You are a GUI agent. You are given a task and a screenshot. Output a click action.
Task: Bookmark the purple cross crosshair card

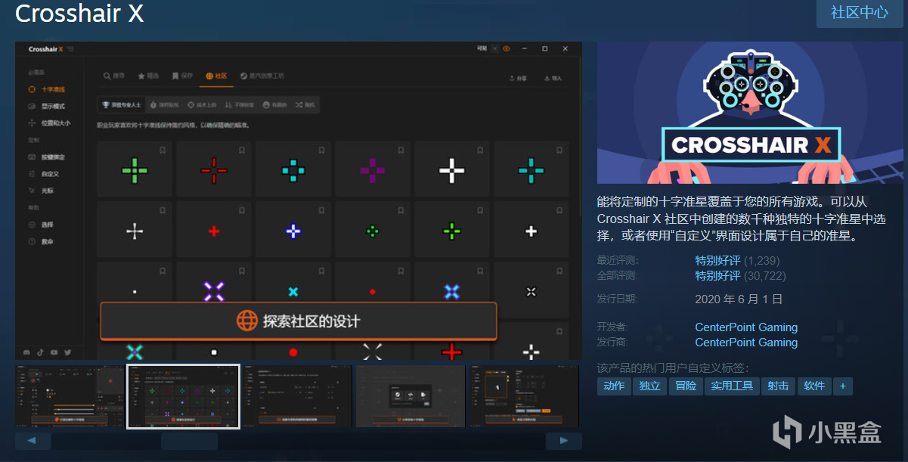click(x=401, y=150)
